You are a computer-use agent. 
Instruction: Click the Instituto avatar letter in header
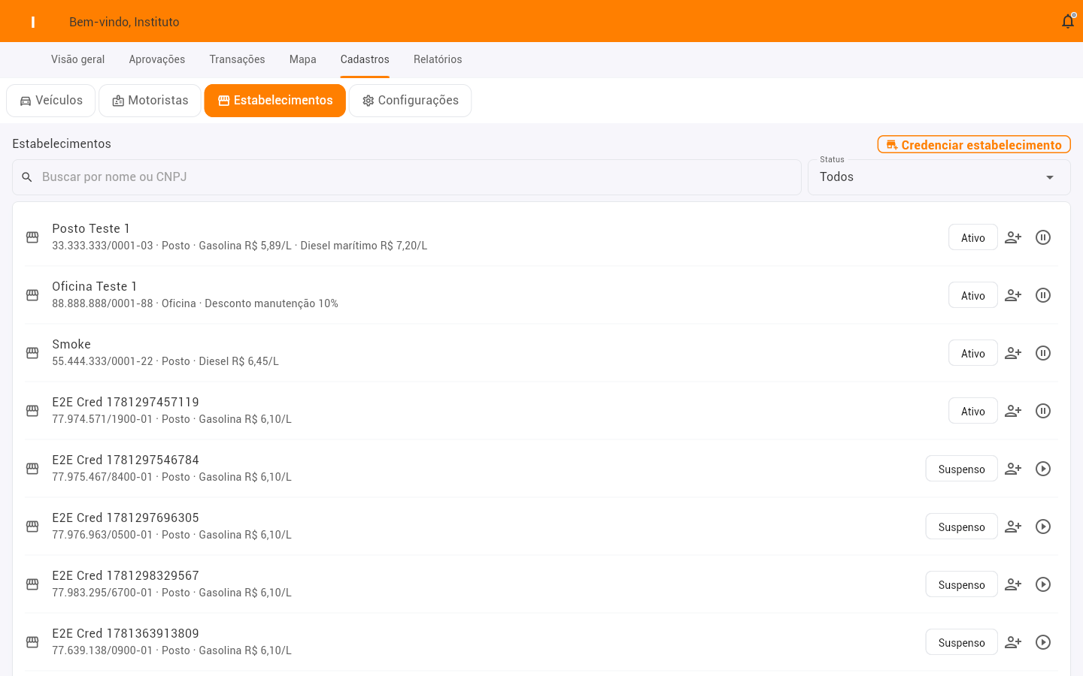[33, 22]
